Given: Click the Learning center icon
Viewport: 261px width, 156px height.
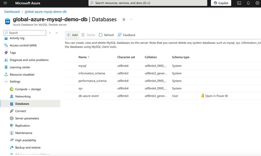Looking at the screenshot, I should pos(6,67).
